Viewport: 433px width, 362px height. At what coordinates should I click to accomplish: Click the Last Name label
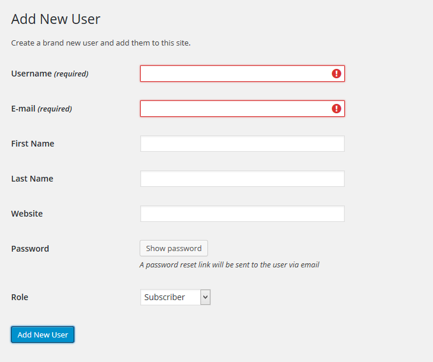(32, 179)
